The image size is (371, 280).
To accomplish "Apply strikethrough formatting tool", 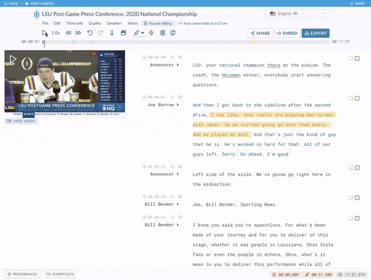I will coord(151,33).
